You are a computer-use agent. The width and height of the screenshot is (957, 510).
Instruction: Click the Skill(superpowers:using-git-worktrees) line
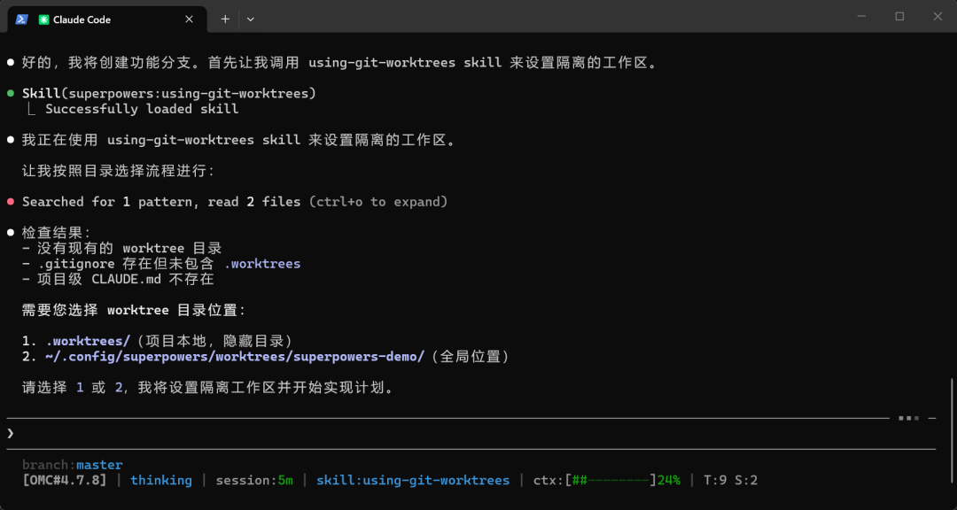pyautogui.click(x=169, y=93)
